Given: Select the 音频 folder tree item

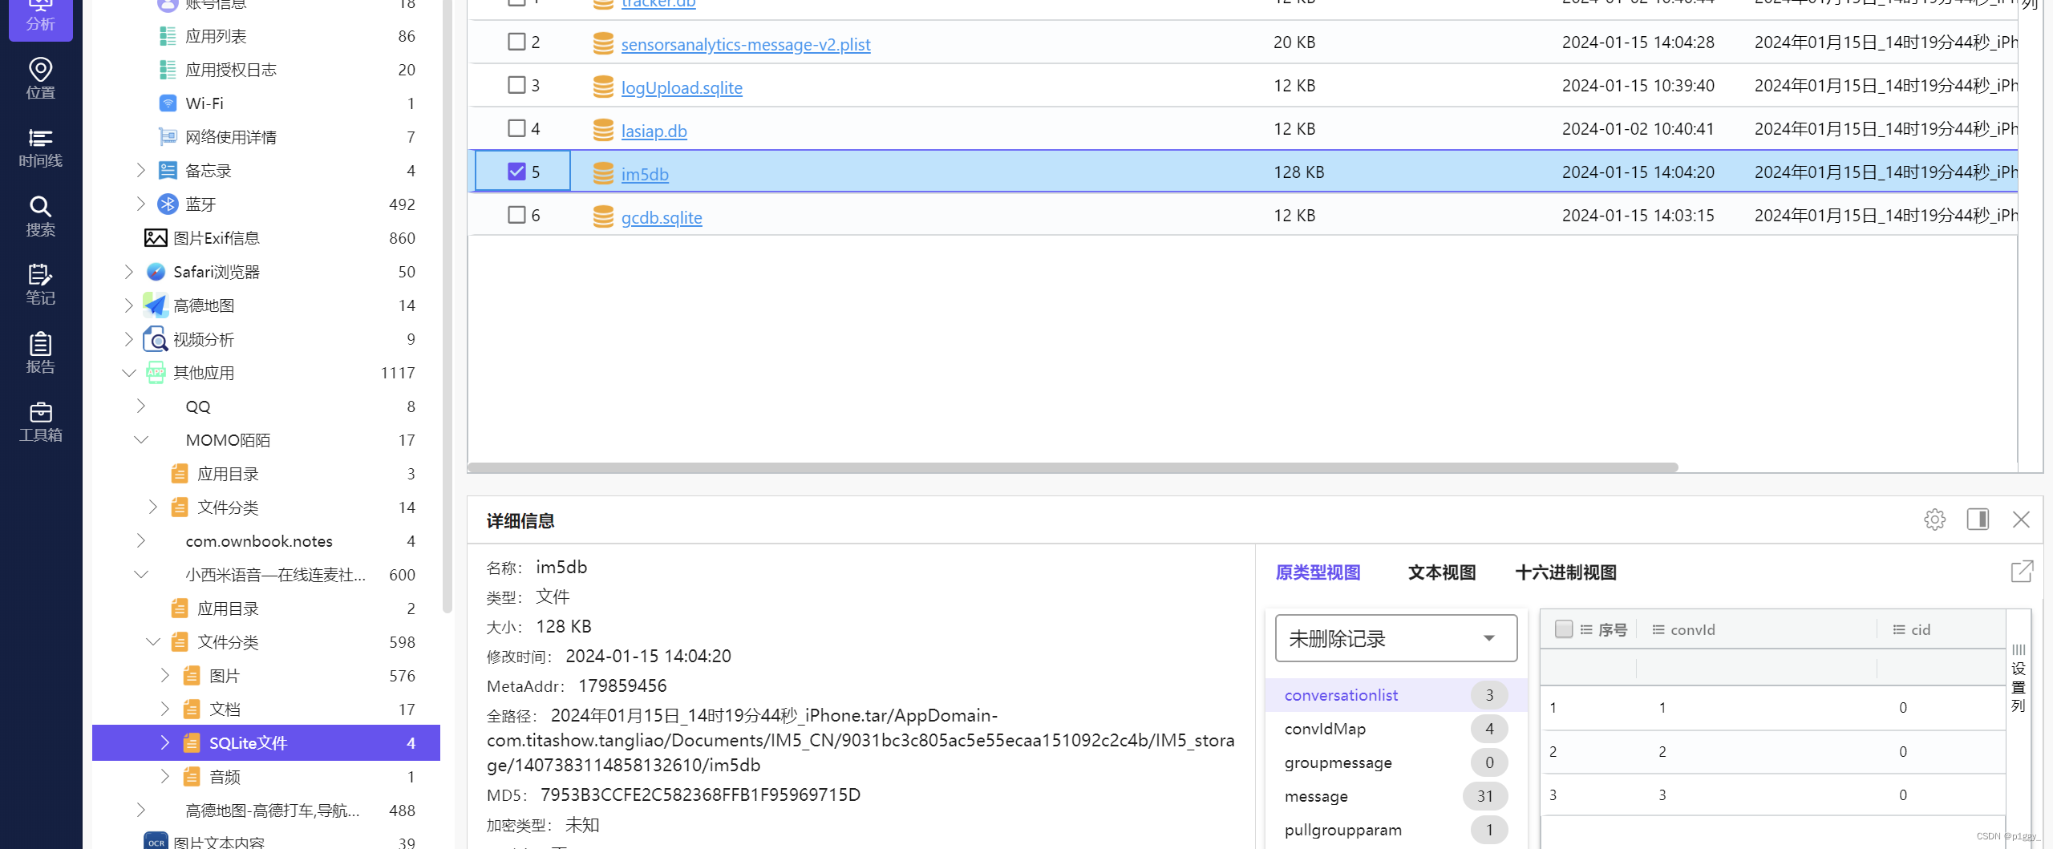Looking at the screenshot, I should [x=266, y=777].
